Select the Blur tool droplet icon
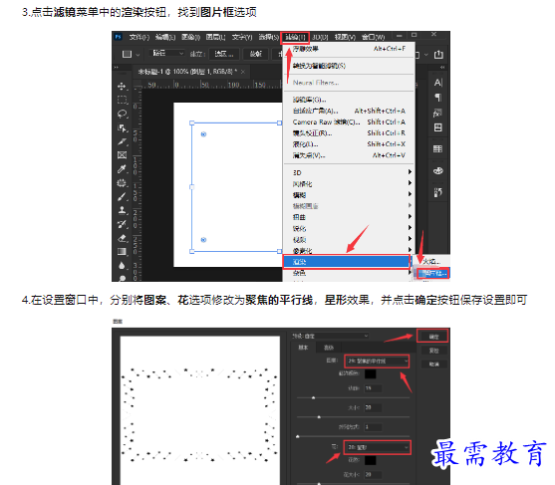This screenshot has height=485, width=555. (x=123, y=265)
